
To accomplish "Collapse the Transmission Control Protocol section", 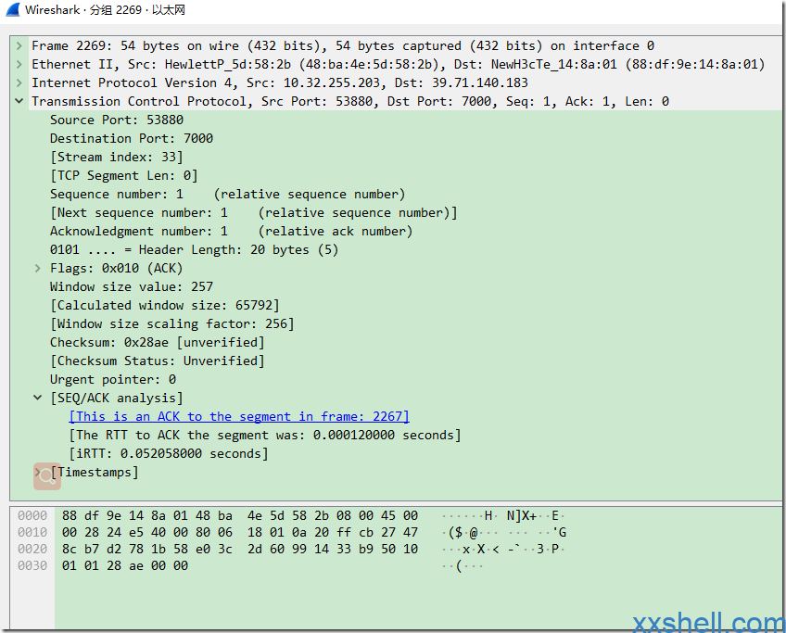I will click(19, 102).
